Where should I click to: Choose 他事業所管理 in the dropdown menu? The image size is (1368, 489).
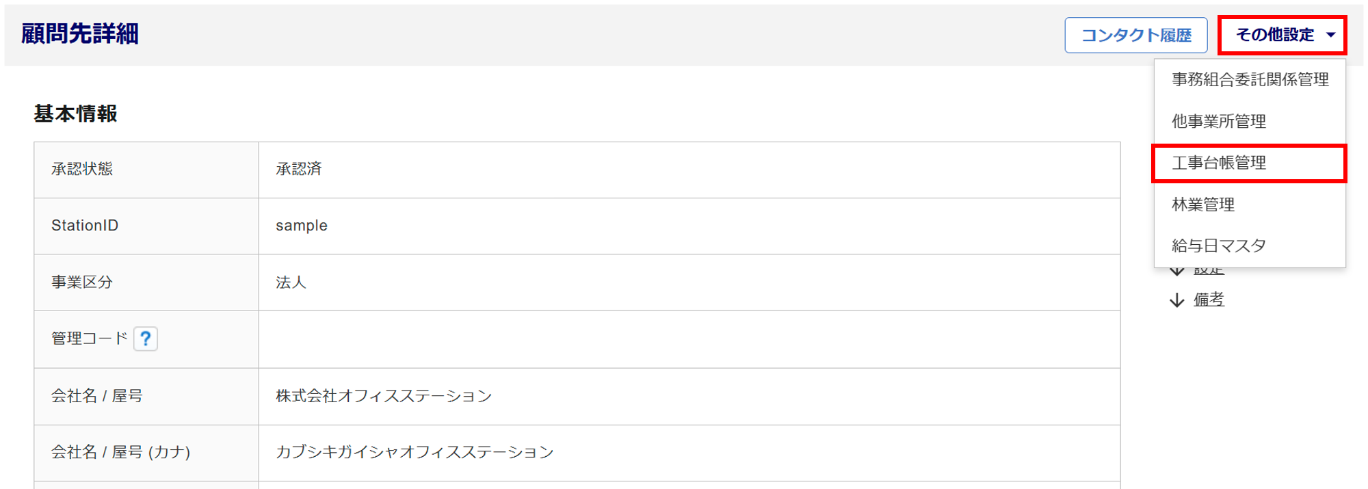pyautogui.click(x=1218, y=122)
